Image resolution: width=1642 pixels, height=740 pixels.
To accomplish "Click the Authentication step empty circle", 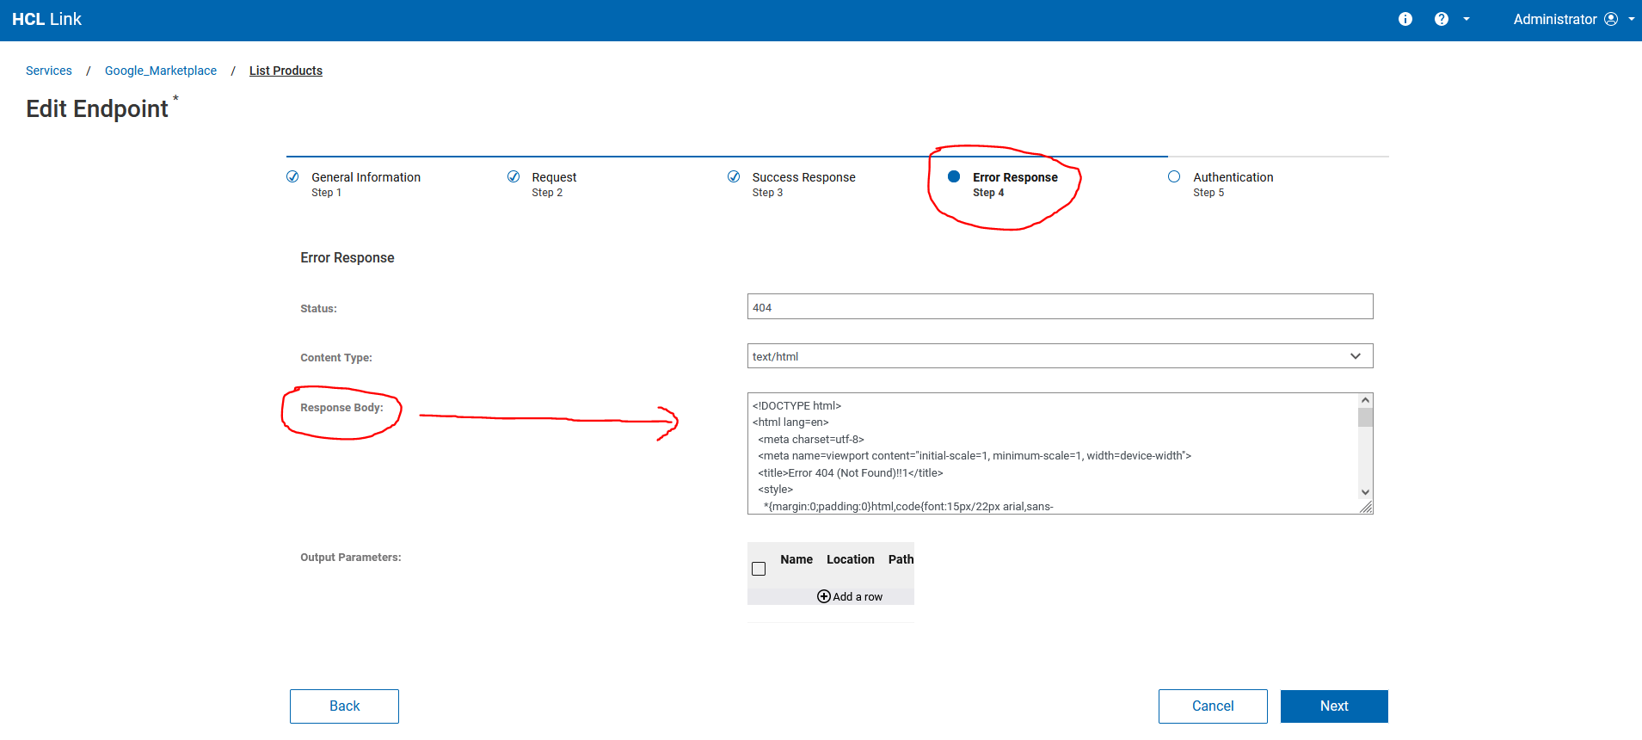I will point(1174,176).
